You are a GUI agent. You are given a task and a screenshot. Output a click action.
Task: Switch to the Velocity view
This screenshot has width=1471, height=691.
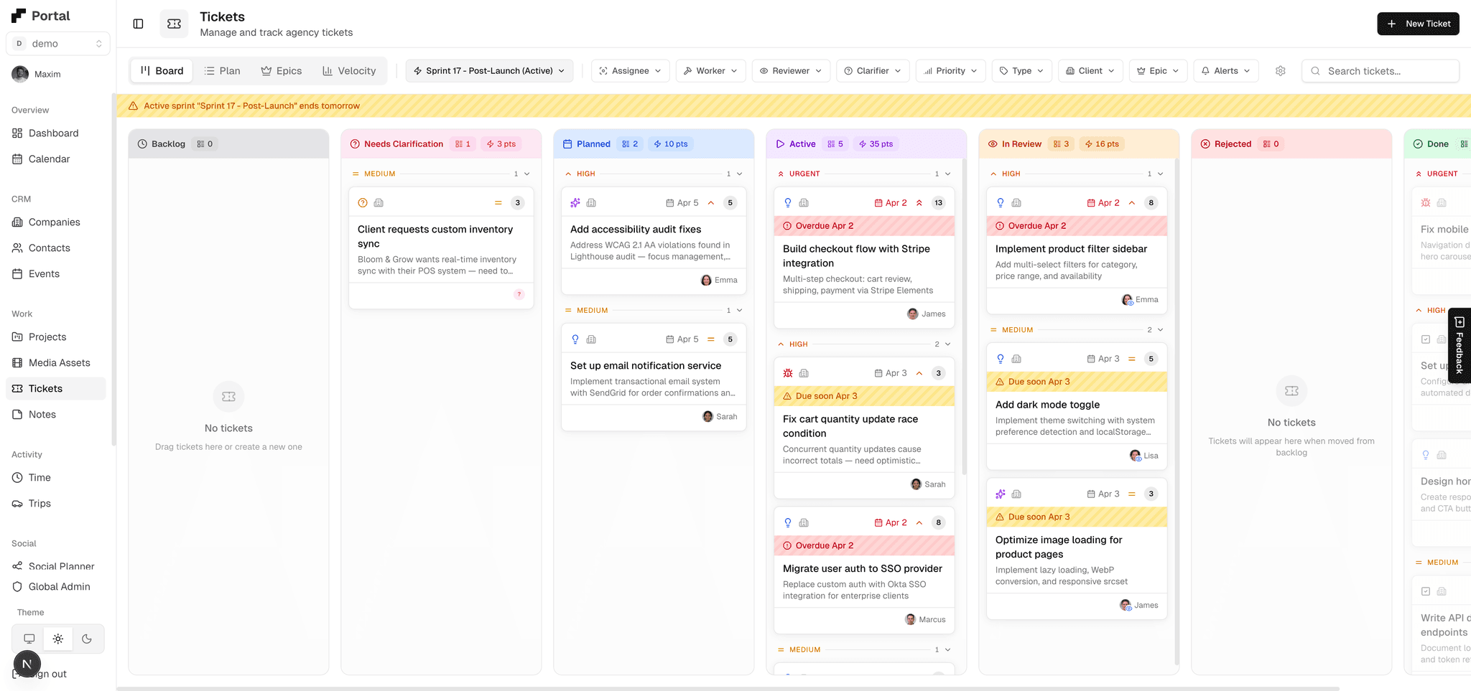tap(349, 70)
